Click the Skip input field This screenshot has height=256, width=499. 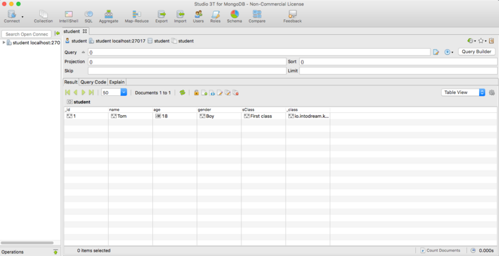click(x=187, y=71)
